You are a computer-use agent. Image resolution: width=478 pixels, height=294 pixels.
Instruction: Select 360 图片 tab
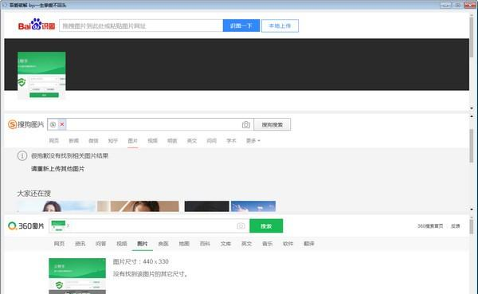pos(143,243)
